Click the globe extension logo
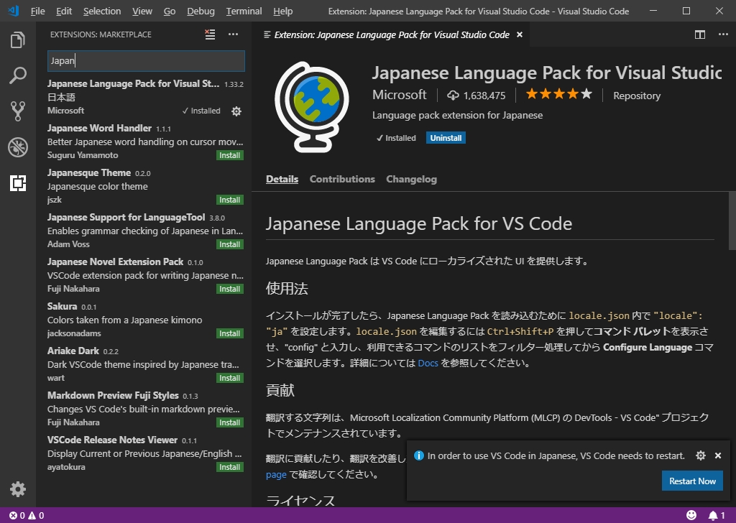Viewport: 736px width, 523px height. point(312,107)
